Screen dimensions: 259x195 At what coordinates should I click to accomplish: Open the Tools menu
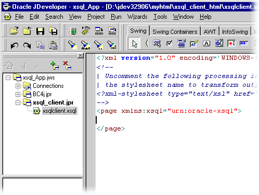click(x=160, y=17)
